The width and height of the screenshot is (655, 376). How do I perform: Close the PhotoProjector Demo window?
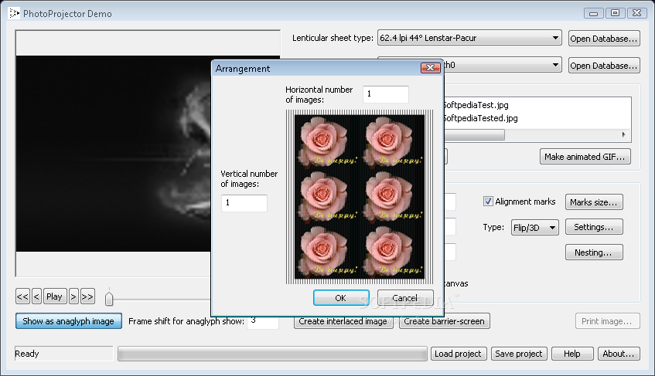[x=637, y=13]
